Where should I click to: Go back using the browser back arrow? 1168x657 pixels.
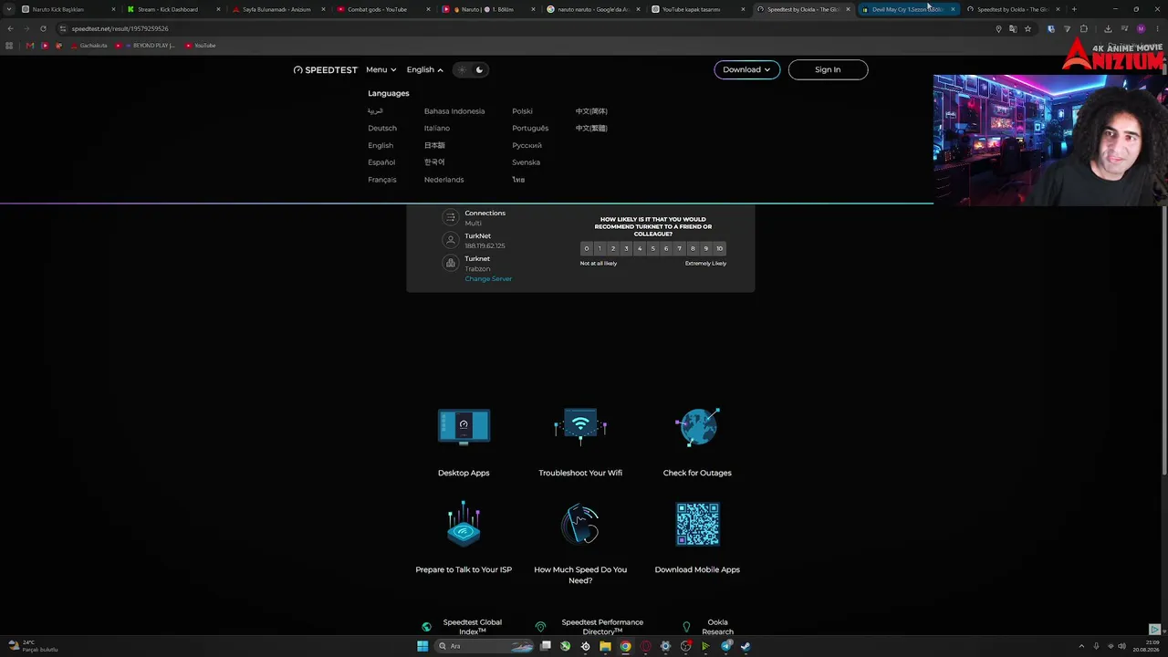point(10,28)
